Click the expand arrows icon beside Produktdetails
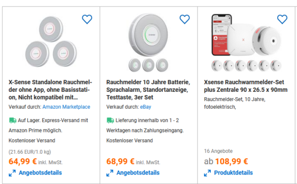297x184 pixels. 207,173
